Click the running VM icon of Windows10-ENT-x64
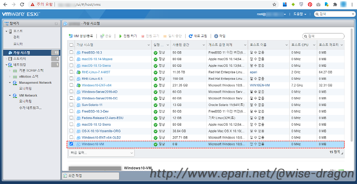 pyautogui.click(x=79, y=85)
